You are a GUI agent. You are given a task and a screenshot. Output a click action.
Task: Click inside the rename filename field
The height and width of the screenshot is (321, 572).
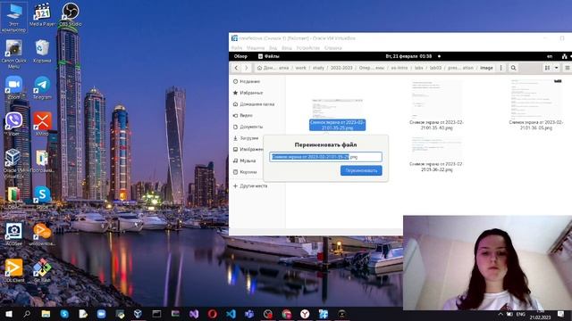[x=325, y=157]
